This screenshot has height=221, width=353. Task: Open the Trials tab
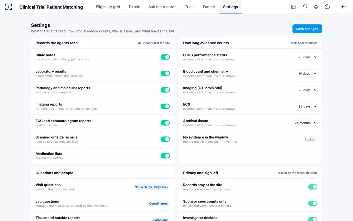tap(190, 7)
